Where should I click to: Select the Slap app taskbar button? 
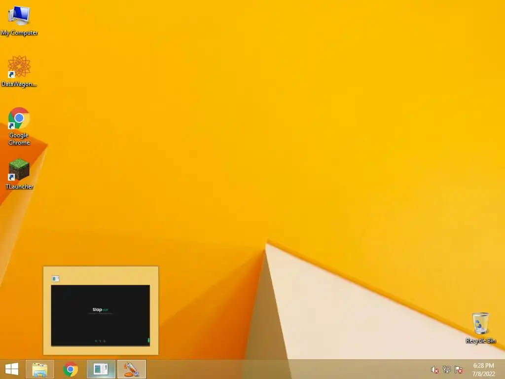[x=101, y=369]
